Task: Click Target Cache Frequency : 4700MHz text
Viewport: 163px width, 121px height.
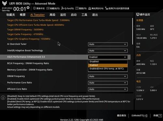Action: pyautogui.click(x=25, y=34)
